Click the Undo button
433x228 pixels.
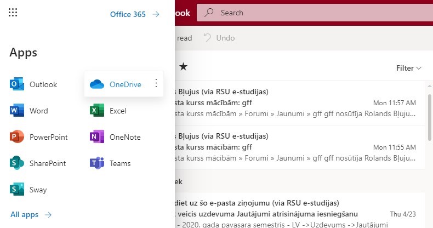point(219,38)
